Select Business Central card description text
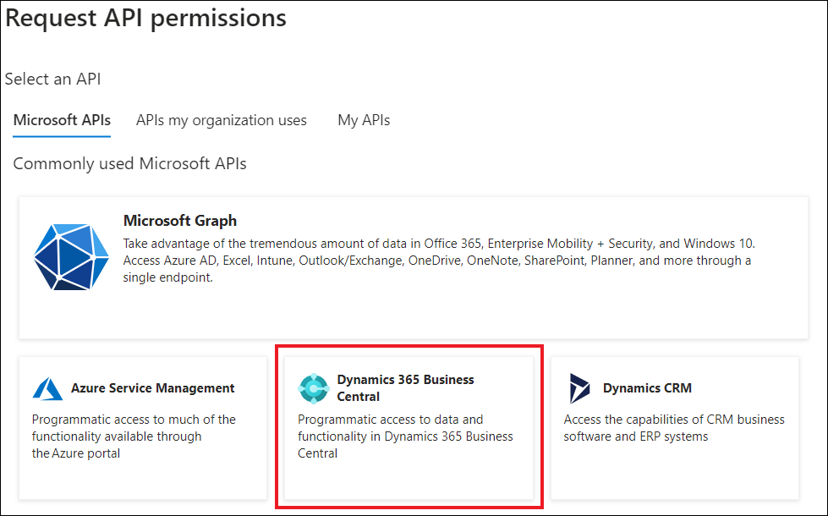The image size is (828, 516). 405,436
